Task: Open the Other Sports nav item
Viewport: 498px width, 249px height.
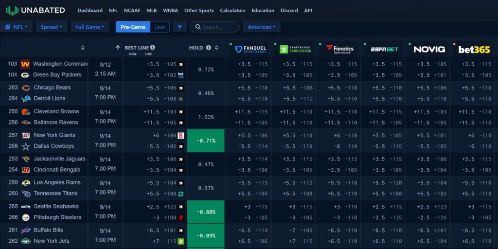Action: 199,11
